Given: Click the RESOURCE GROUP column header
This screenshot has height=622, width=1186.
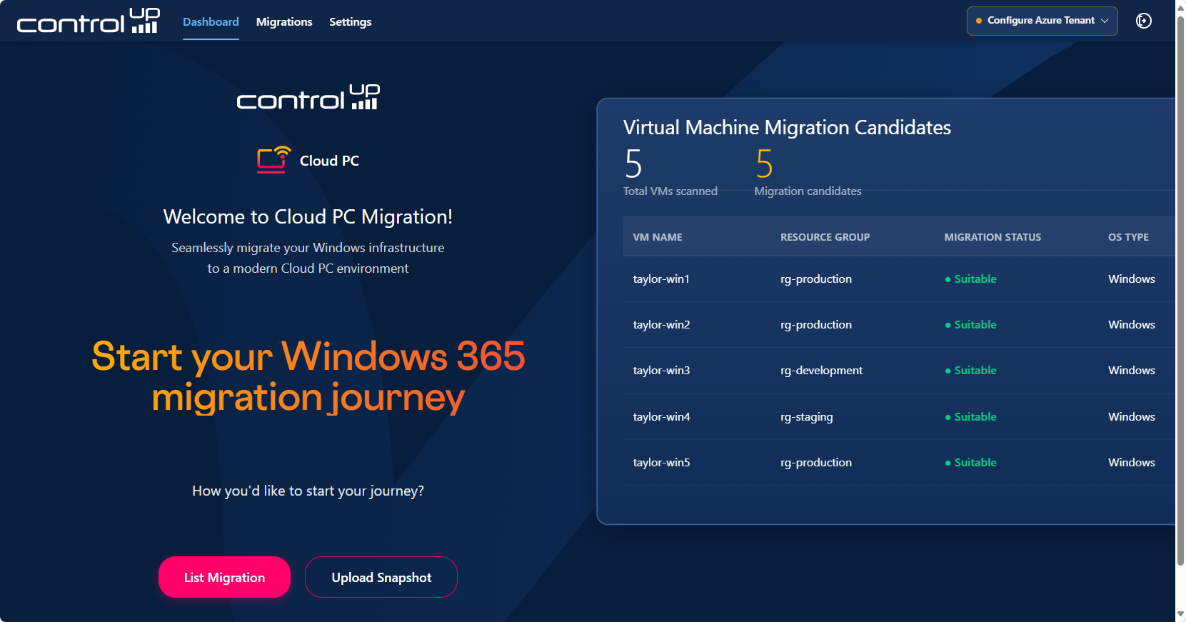Looking at the screenshot, I should (825, 237).
